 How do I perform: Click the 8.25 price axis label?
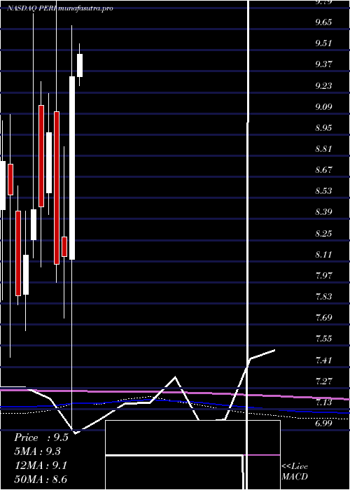click(323, 233)
